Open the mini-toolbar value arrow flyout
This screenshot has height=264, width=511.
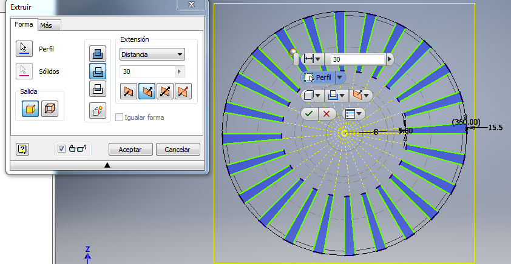(x=390, y=59)
